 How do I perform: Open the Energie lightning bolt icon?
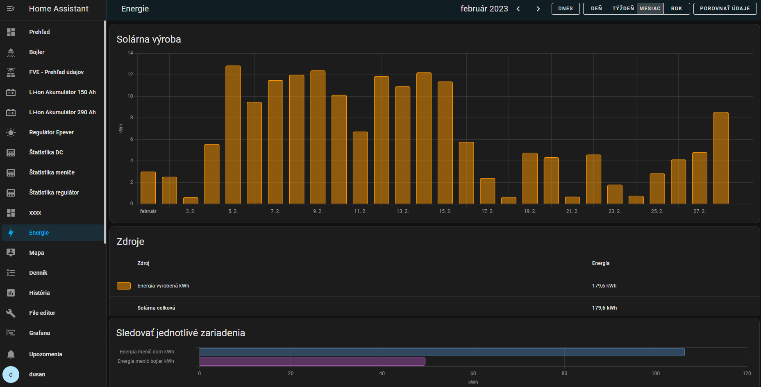11,233
